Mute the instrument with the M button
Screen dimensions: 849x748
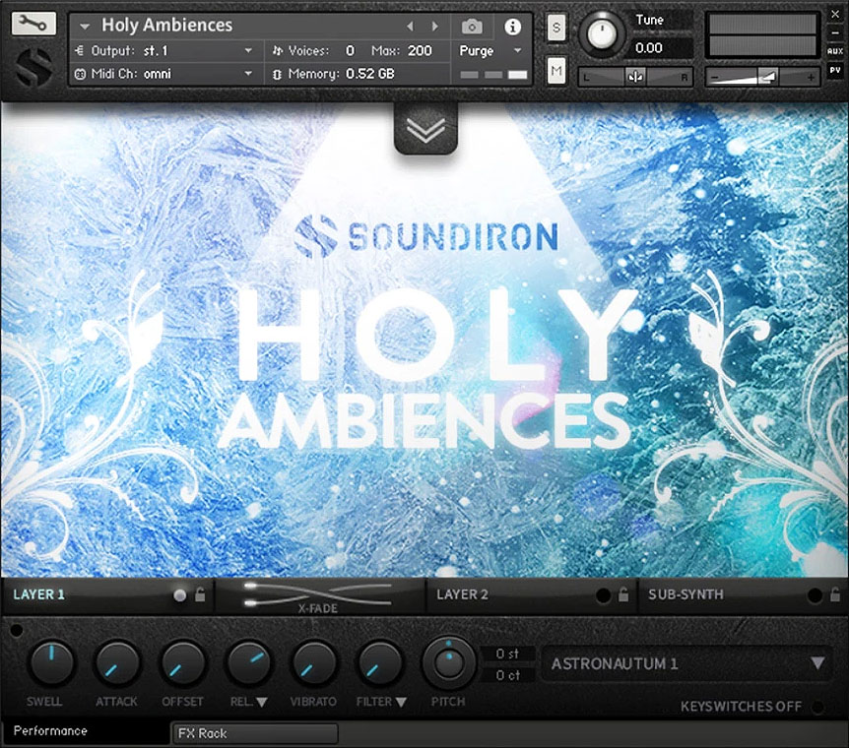tap(556, 70)
